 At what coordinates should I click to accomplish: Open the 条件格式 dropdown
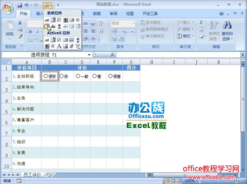pos(152,22)
